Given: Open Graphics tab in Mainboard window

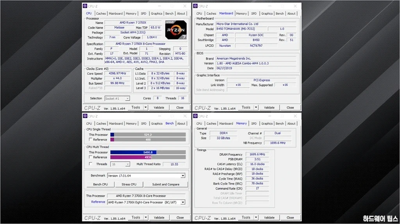Looking at the screenshot, I should tap(267, 14).
